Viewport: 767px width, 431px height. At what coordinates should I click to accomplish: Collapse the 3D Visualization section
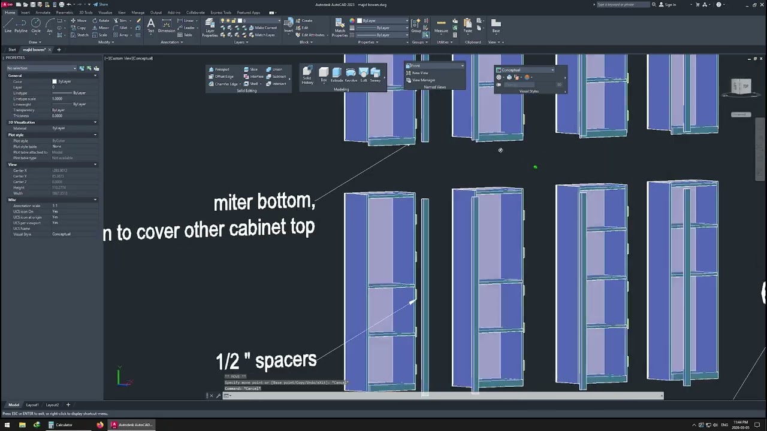(95, 122)
